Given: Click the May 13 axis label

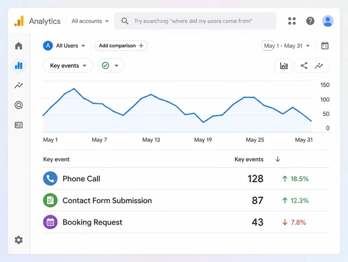Looking at the screenshot, I should click(x=151, y=140).
